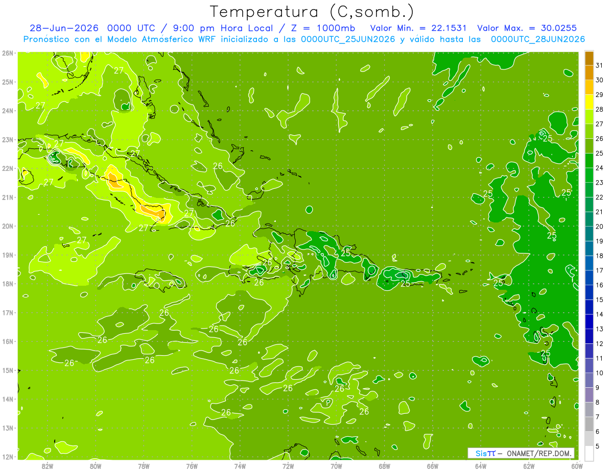This screenshot has height=473, width=613.
Task: Click the color scale value 5
Action: [598, 446]
